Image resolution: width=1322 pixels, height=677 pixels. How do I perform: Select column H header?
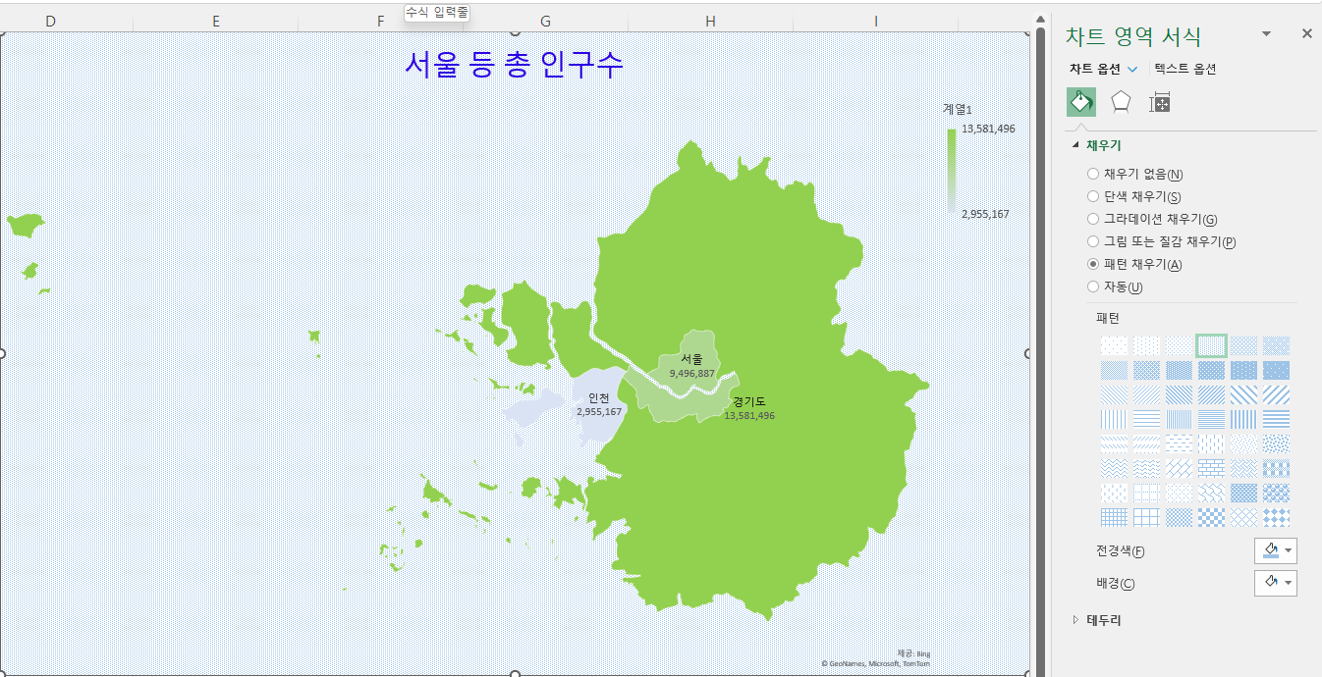click(710, 21)
